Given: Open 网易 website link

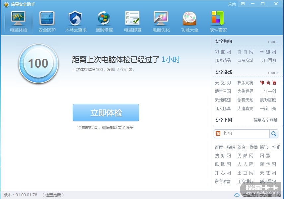Looking at the screenshot, I should 265,156.
